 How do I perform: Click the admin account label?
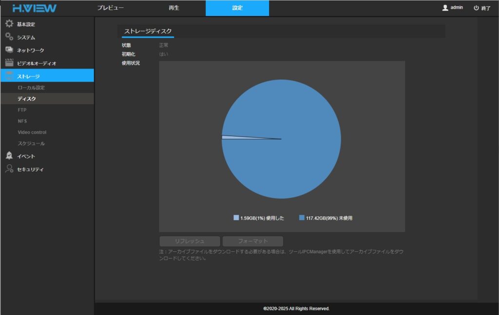coord(457,8)
